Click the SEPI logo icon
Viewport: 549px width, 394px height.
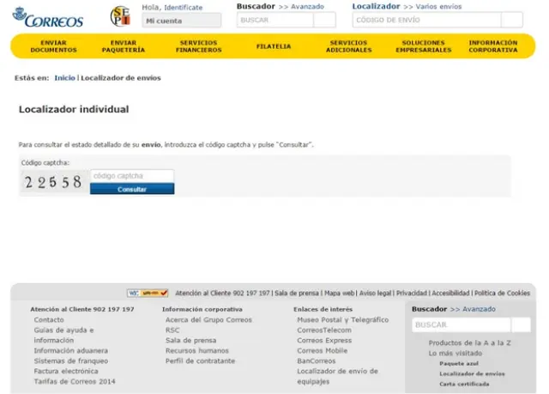tap(121, 15)
